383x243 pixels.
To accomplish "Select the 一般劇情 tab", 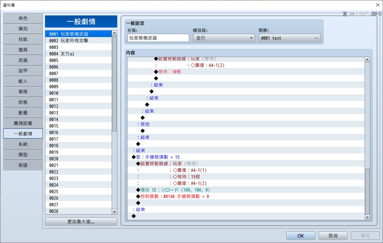I will (23, 134).
